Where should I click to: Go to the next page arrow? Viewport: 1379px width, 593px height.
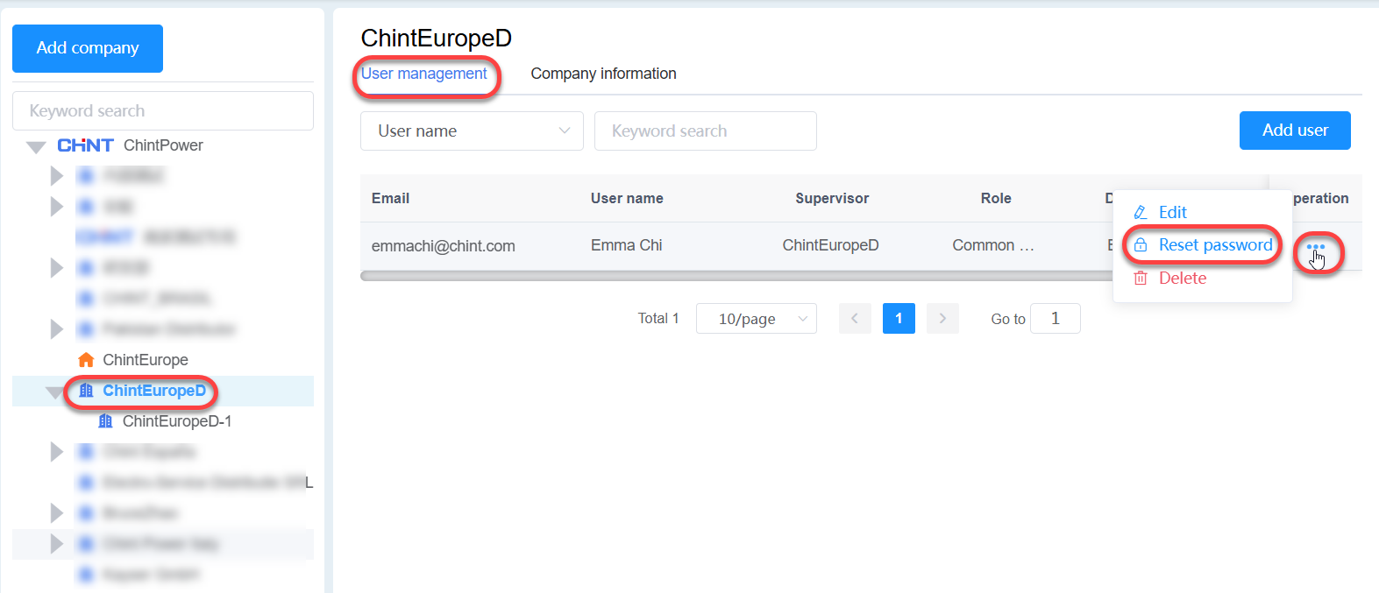point(942,319)
